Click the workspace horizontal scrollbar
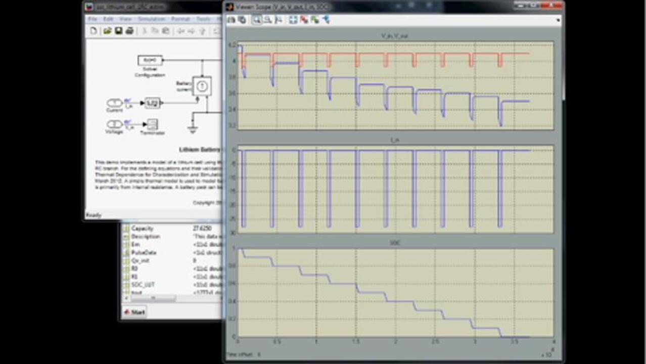The width and height of the screenshot is (646, 364). [154, 298]
